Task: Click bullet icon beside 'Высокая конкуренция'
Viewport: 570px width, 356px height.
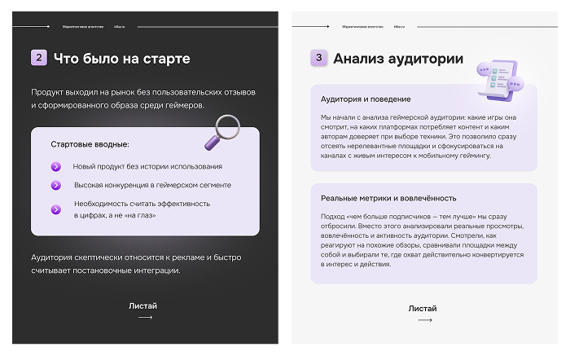Action: click(56, 185)
